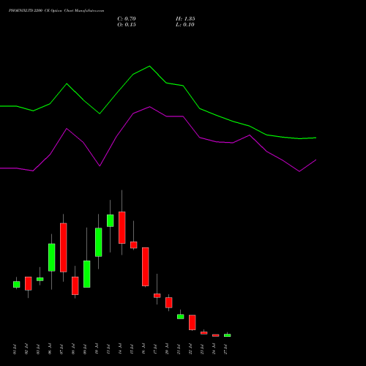
Task: Select the open value 'O: 0.15'
Action: (127, 25)
